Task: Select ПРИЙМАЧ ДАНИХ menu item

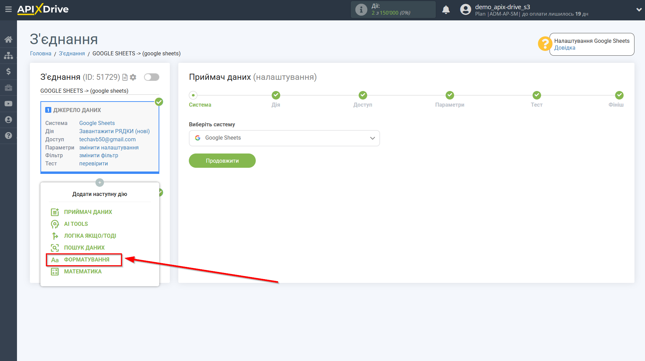Action: click(x=88, y=212)
